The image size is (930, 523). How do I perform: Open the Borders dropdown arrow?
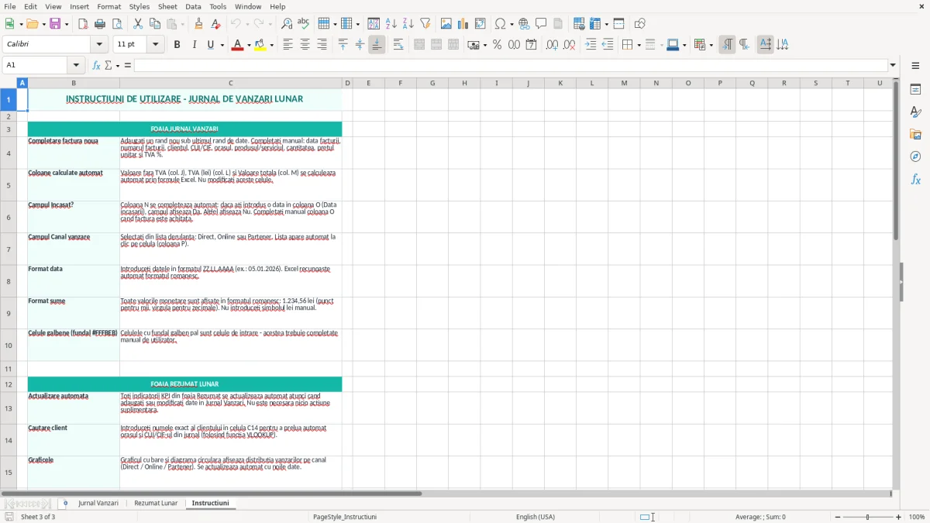tap(640, 45)
